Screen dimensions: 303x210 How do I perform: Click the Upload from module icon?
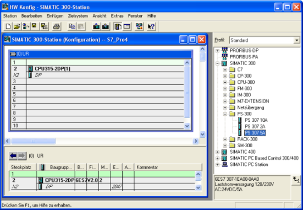click(106, 26)
